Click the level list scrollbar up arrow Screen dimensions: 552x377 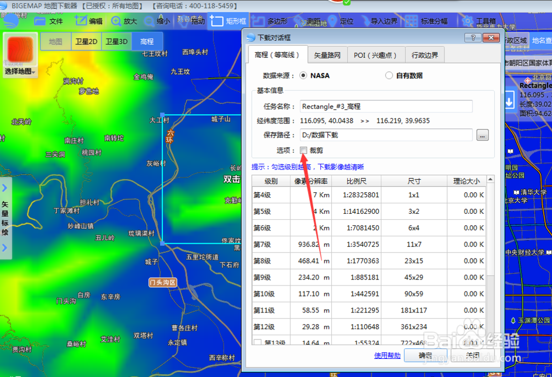490,180
